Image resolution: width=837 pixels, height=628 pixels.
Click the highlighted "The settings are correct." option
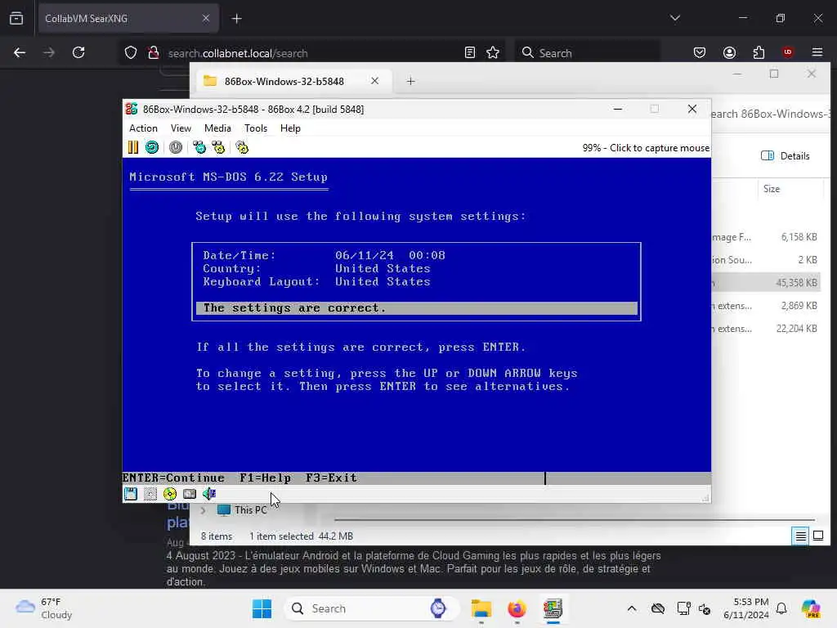tap(416, 308)
